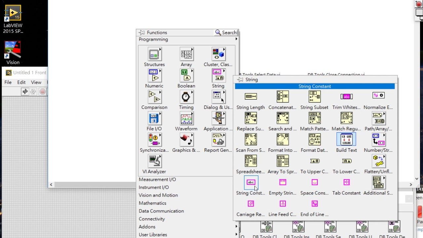Viewport: 423px width, 238px height.
Task: Select the Format Date/Time String function
Action: click(315, 139)
